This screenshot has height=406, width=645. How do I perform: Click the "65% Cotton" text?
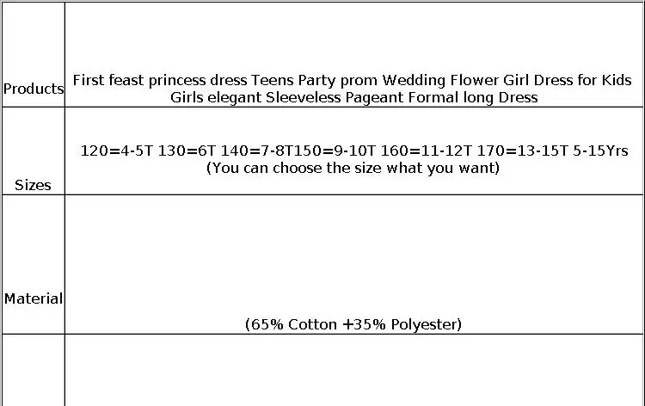click(292, 324)
